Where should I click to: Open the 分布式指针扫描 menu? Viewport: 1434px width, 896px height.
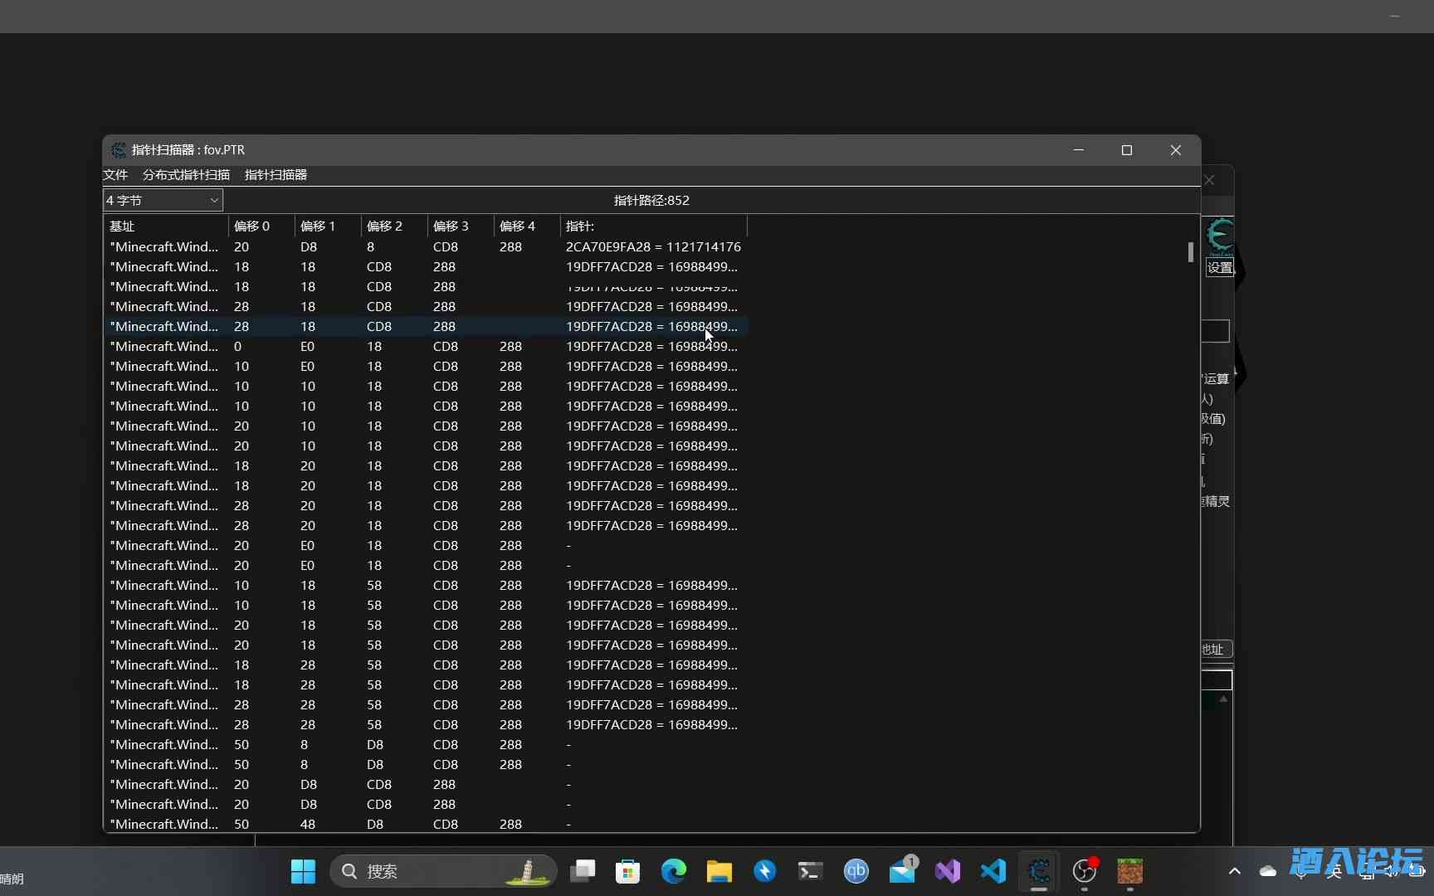point(186,175)
